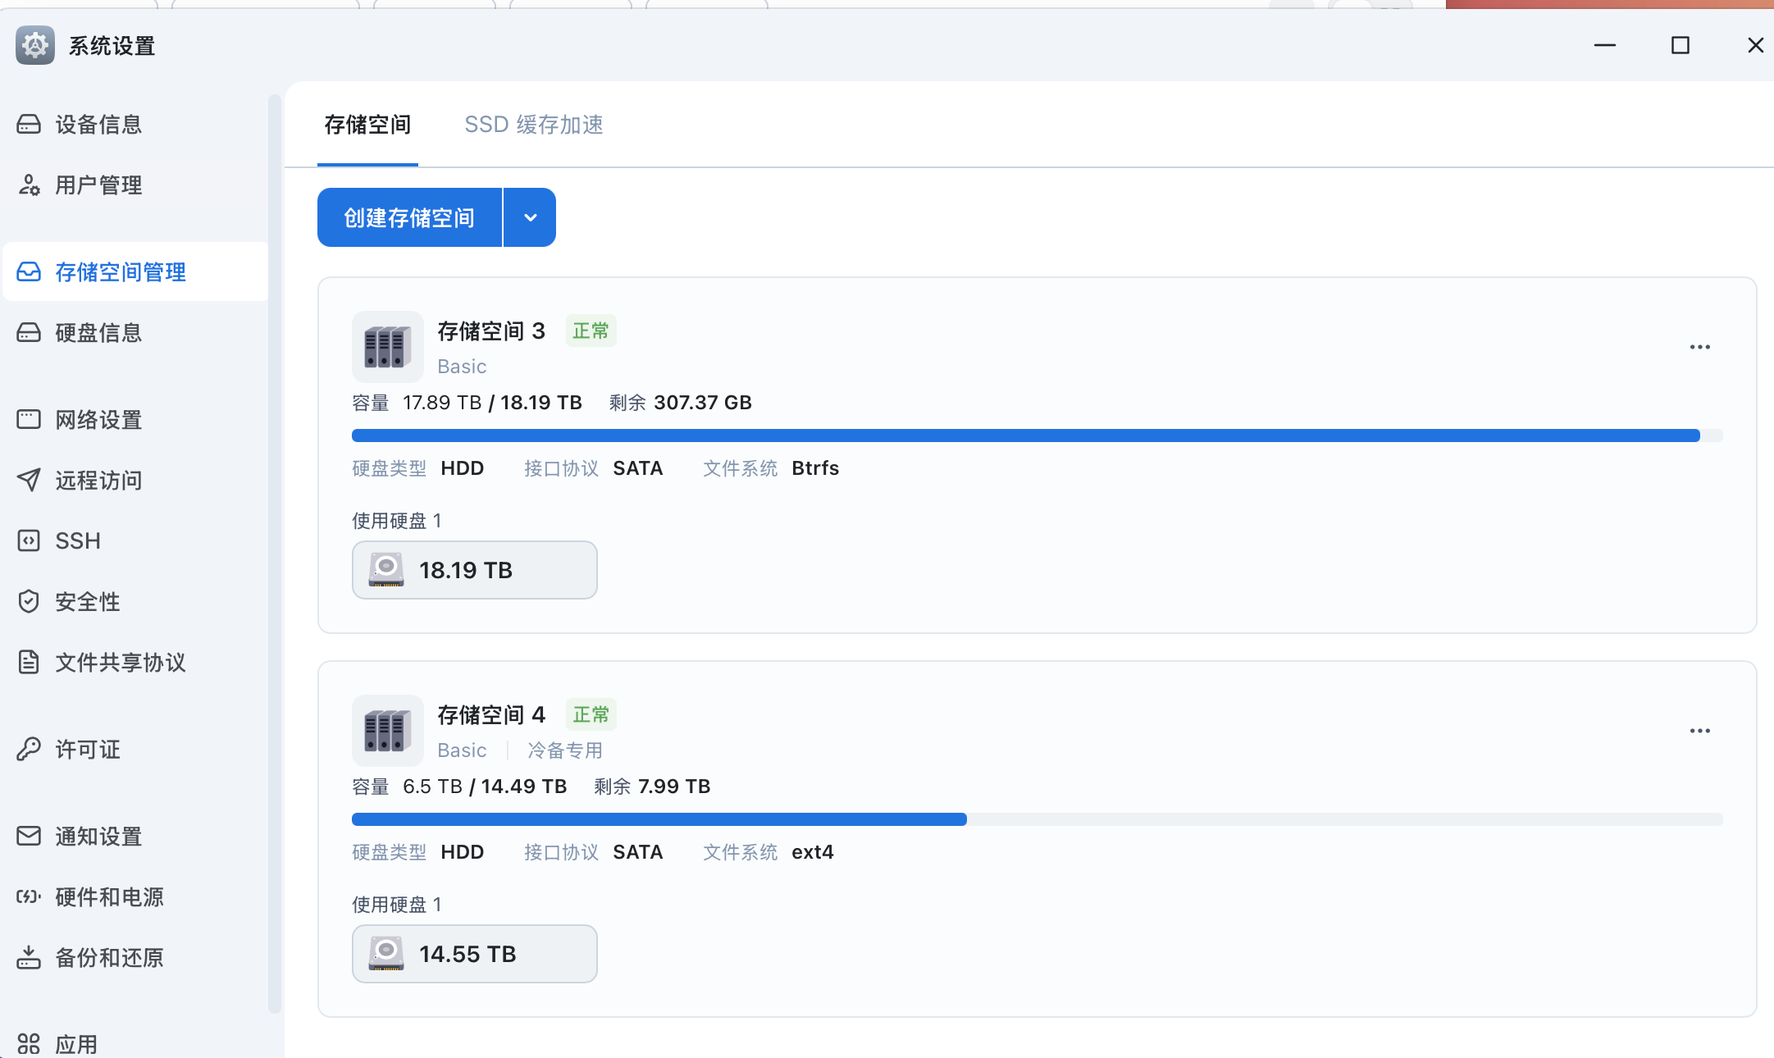The width and height of the screenshot is (1774, 1058).
Task: Click the 创建存储空间 button
Action: (x=409, y=217)
